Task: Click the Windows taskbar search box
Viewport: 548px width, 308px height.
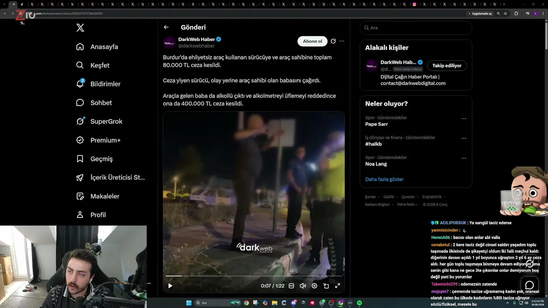Action: (218, 303)
